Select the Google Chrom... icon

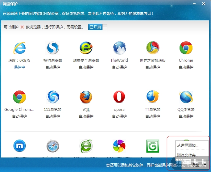[19, 97]
